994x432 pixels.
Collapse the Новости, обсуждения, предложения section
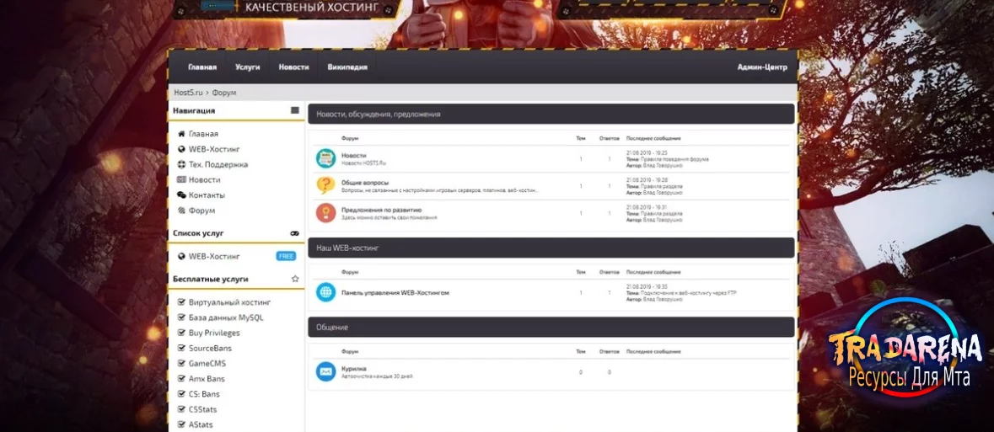pyautogui.click(x=551, y=114)
